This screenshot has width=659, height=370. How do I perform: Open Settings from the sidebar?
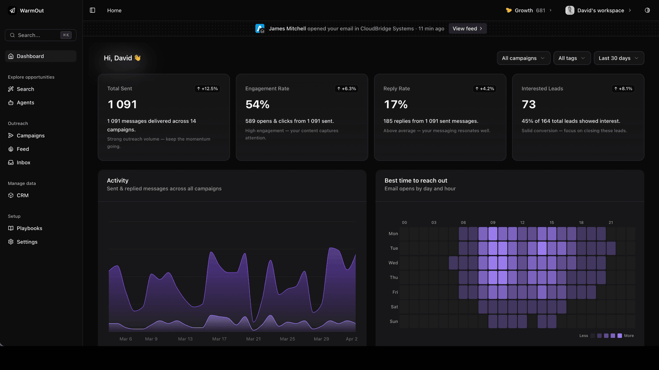(27, 242)
